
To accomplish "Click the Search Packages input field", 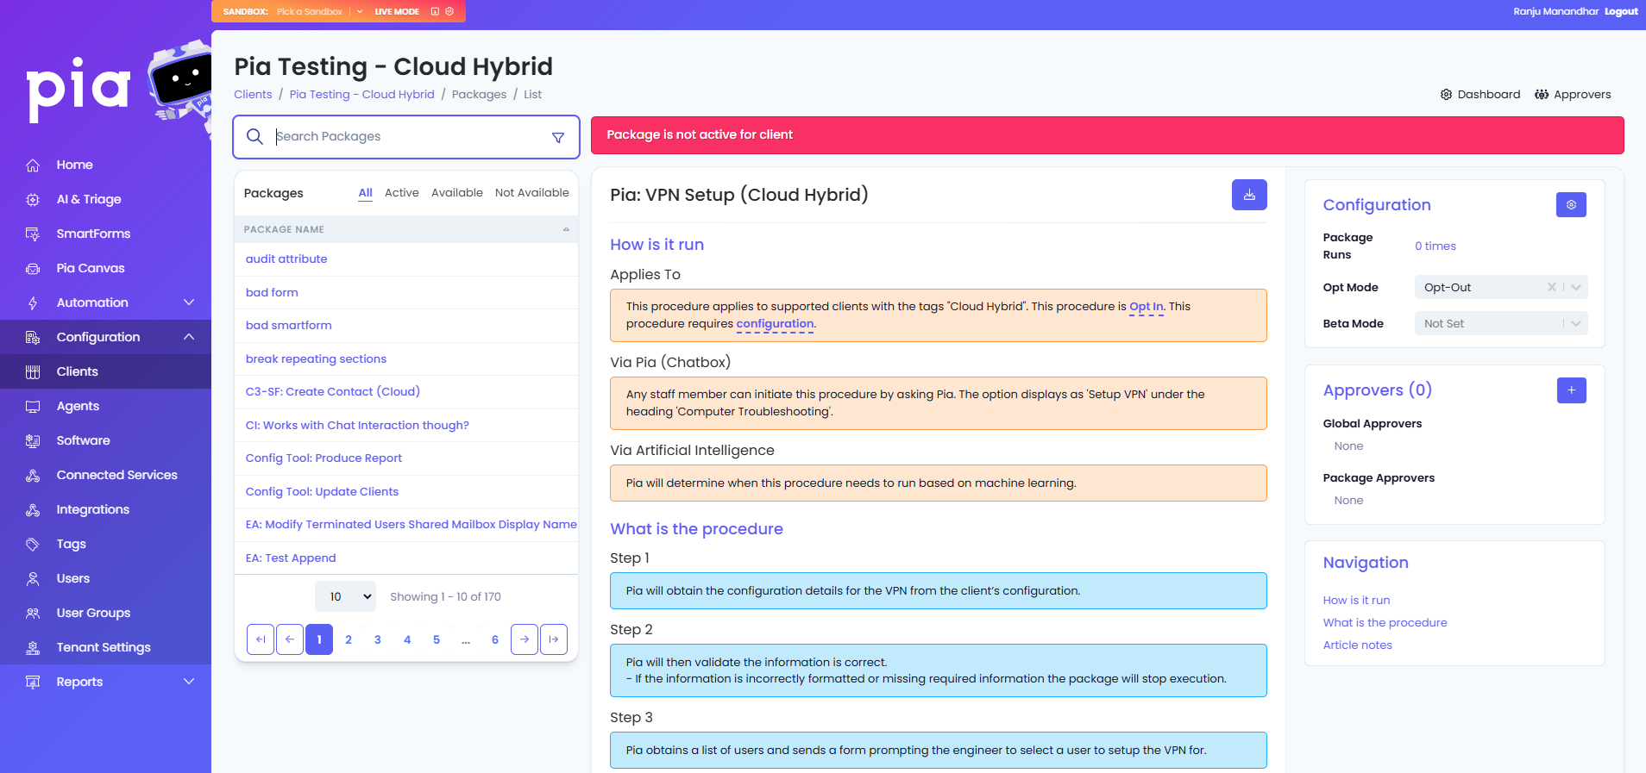I will 405,137.
